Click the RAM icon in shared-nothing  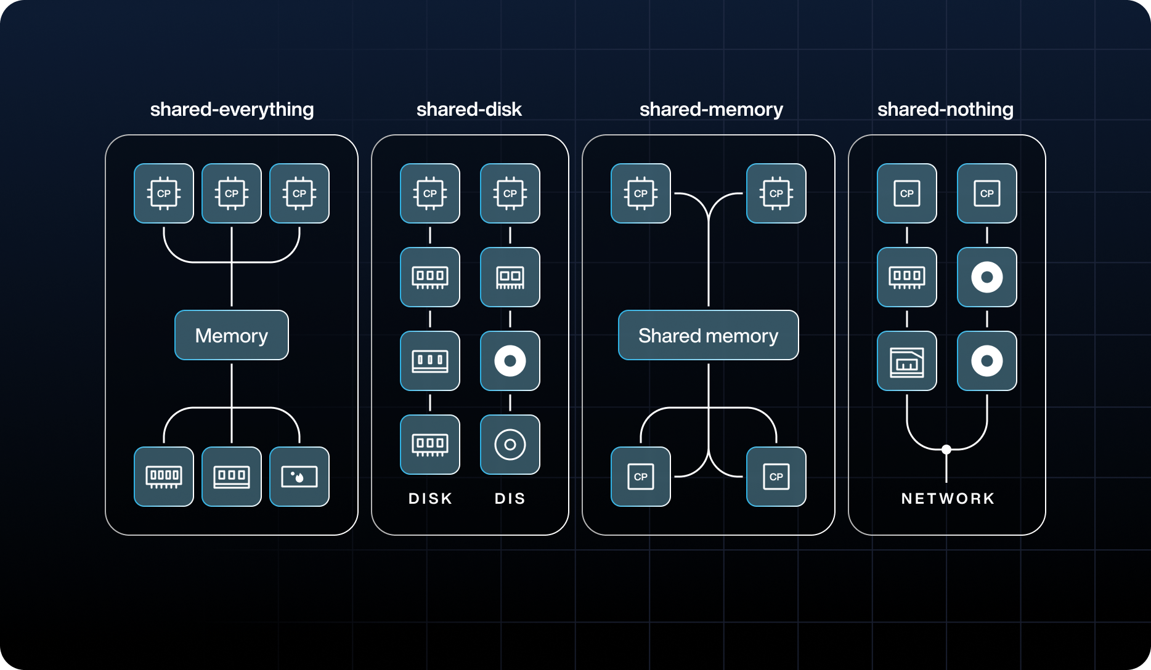tap(907, 277)
